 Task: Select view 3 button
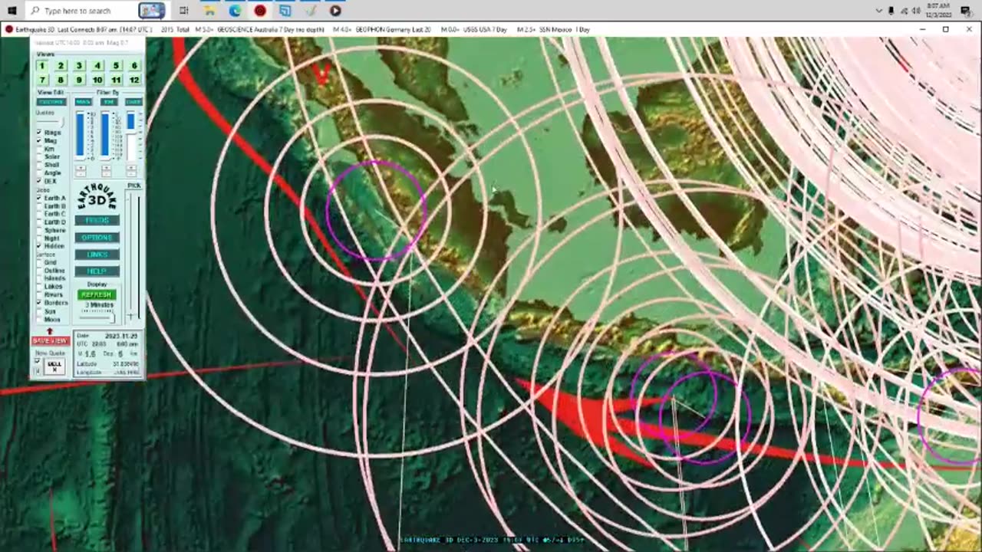pyautogui.click(x=79, y=65)
